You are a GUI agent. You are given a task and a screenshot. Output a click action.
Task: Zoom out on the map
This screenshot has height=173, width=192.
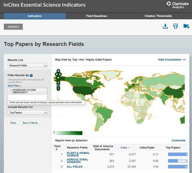coord(58,89)
